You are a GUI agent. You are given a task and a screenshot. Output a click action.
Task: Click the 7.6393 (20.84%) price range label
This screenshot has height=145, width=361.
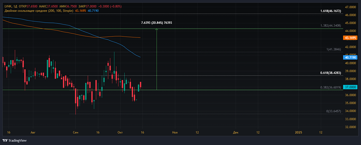157,23
